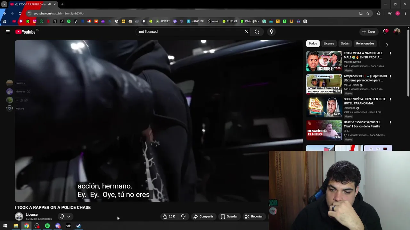The width and height of the screenshot is (410, 230).
Task: Open options for 'SOBREVIVÍ 24 HORAS' video
Action: [x=390, y=100]
